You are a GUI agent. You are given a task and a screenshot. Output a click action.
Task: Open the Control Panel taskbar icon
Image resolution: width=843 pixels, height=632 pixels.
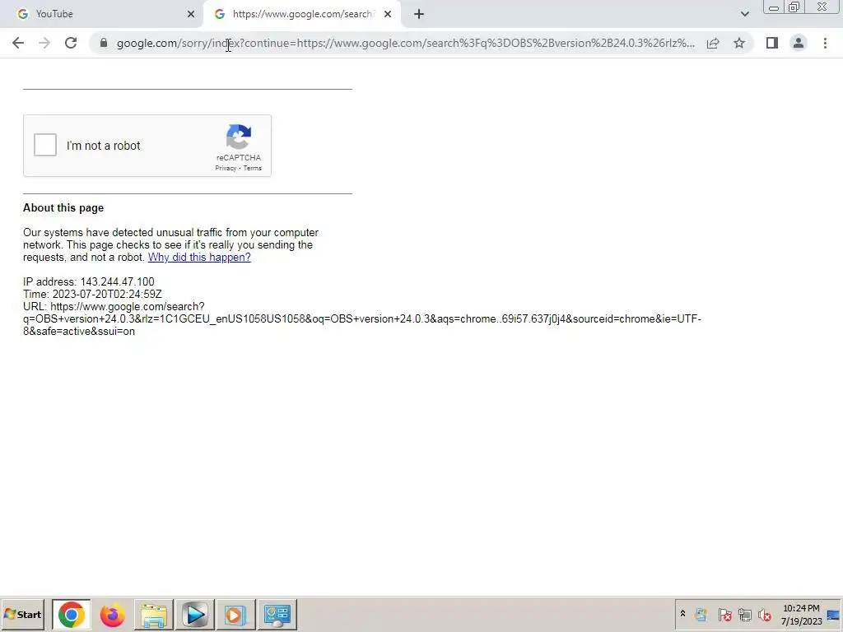(x=277, y=614)
